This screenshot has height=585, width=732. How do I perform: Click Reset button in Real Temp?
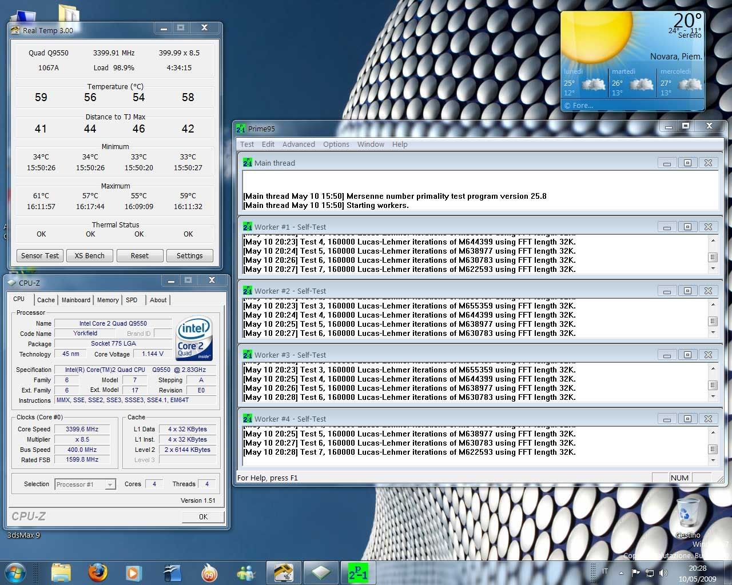140,256
